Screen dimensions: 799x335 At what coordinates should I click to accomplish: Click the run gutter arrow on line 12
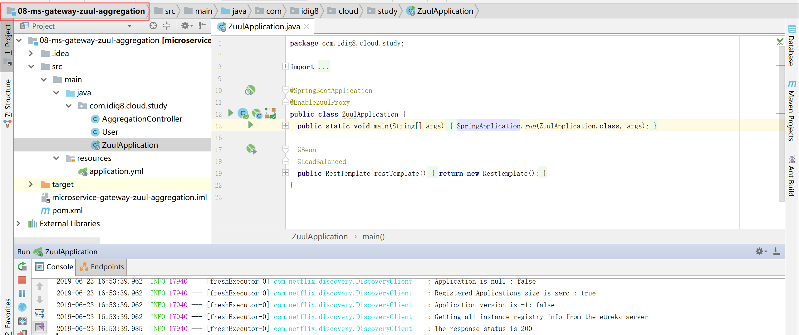pyautogui.click(x=231, y=113)
